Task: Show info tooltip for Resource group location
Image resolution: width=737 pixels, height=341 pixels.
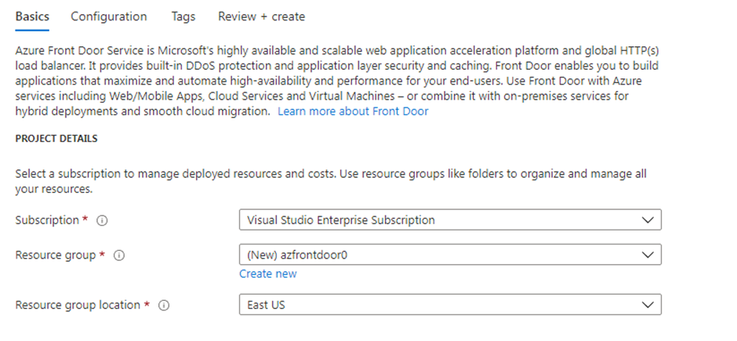Action: point(164,305)
